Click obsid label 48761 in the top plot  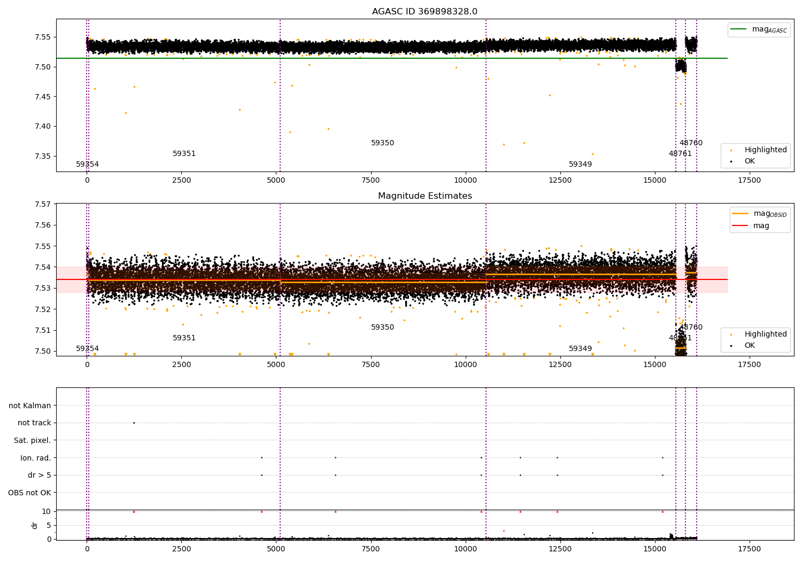click(680, 154)
